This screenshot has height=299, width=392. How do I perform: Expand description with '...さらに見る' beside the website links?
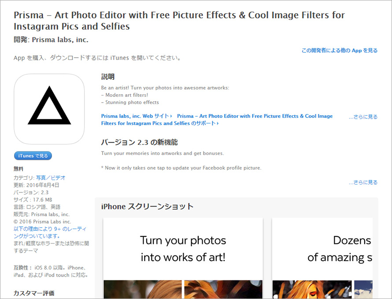[x=363, y=117]
